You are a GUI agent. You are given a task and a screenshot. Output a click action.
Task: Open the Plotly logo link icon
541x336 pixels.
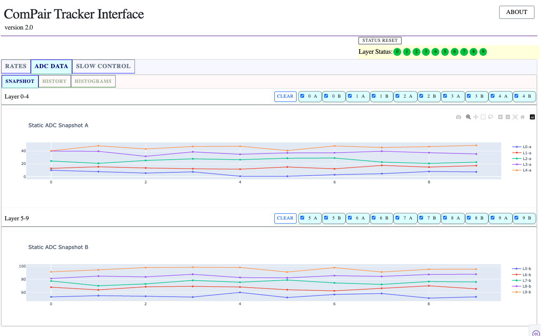coord(532,117)
